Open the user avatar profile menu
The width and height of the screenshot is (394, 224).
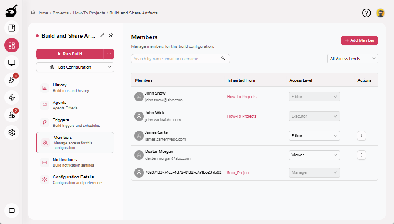[x=380, y=13]
